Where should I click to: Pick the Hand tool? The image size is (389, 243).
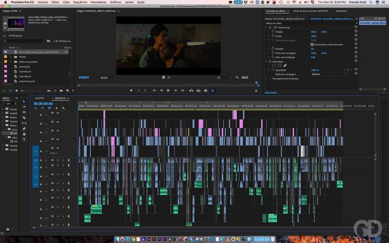coord(24,134)
